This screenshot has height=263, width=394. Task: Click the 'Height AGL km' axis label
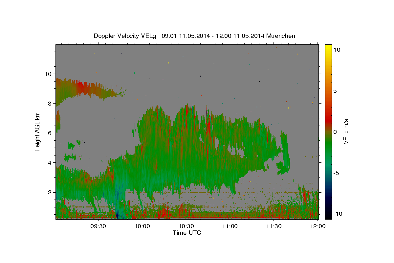(x=37, y=131)
